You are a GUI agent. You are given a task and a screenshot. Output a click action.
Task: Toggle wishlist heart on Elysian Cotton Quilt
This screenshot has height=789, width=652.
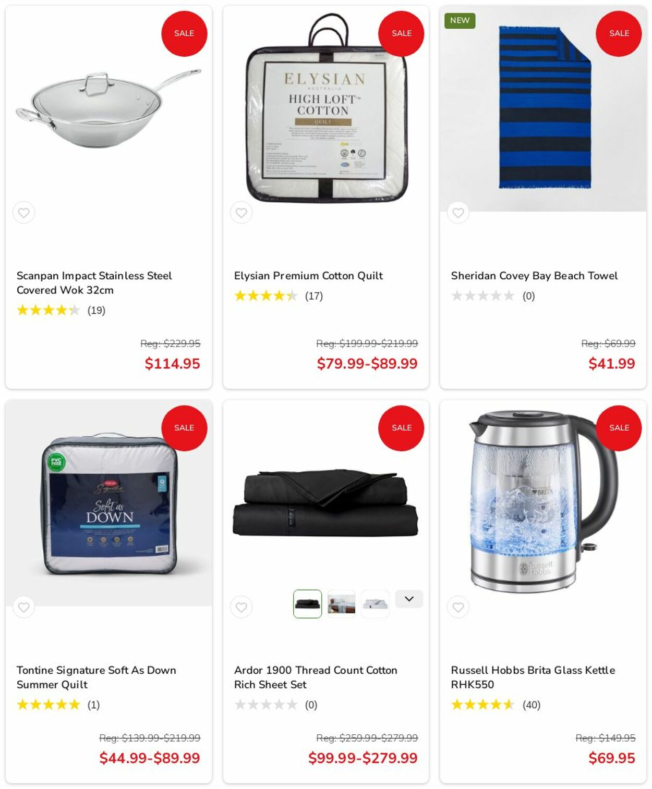[241, 213]
